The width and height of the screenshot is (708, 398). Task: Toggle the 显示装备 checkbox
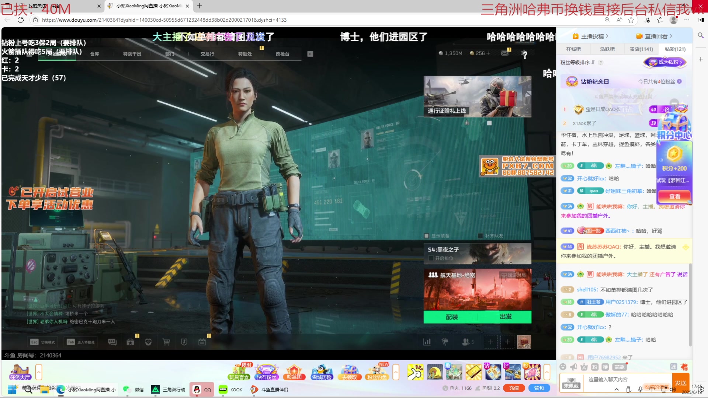pos(427,236)
